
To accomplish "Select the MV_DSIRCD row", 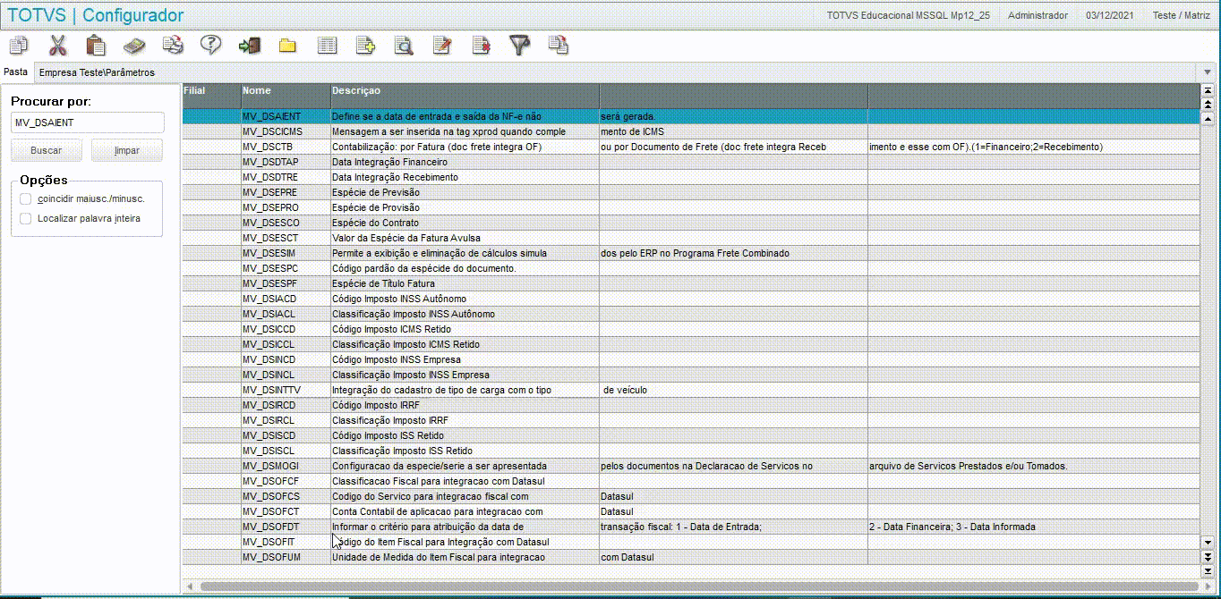I will [691, 405].
